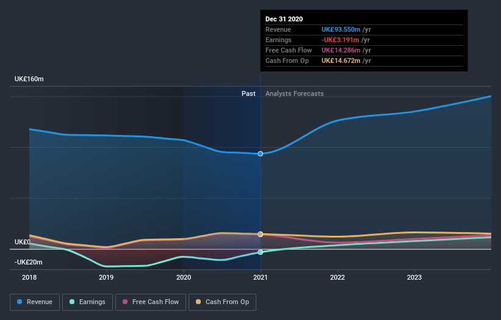501x320 pixels.
Task: Click the orange Cash From Op legend dot
Action: pyautogui.click(x=198, y=302)
